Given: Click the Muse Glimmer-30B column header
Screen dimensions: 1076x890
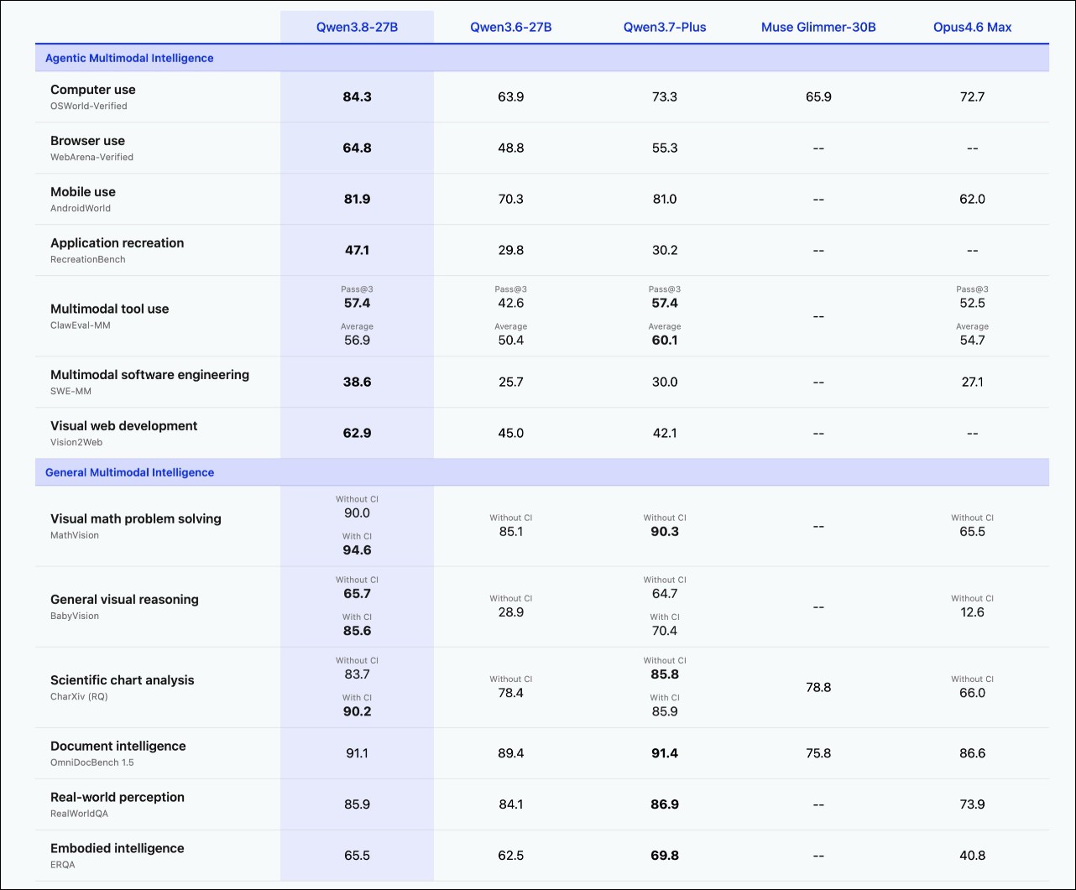Looking at the screenshot, I should point(818,27).
